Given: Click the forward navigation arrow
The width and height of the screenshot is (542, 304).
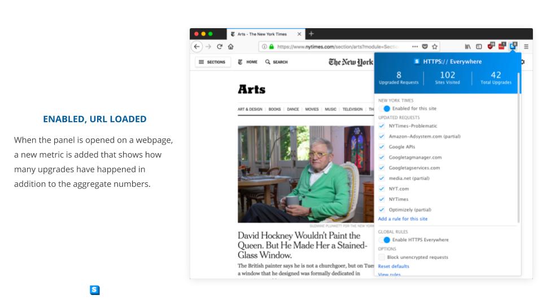Looking at the screenshot, I should 208,47.
